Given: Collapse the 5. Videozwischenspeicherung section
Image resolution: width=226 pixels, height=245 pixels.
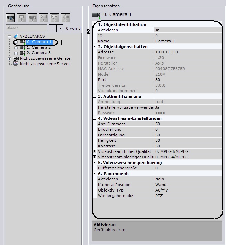Looking at the screenshot, I should click(x=94, y=162).
